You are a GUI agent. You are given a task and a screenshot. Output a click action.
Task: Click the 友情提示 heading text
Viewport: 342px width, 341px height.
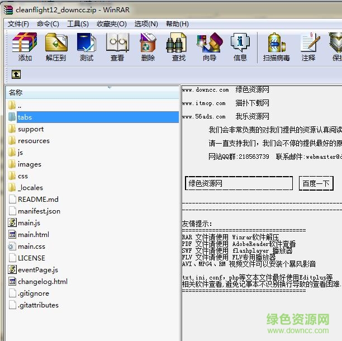point(197,224)
